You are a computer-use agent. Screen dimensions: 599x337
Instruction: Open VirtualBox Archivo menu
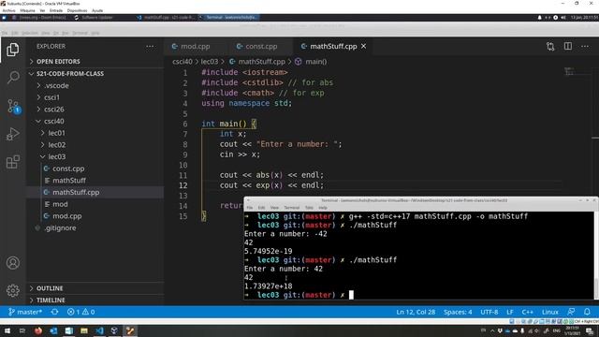(x=8, y=10)
